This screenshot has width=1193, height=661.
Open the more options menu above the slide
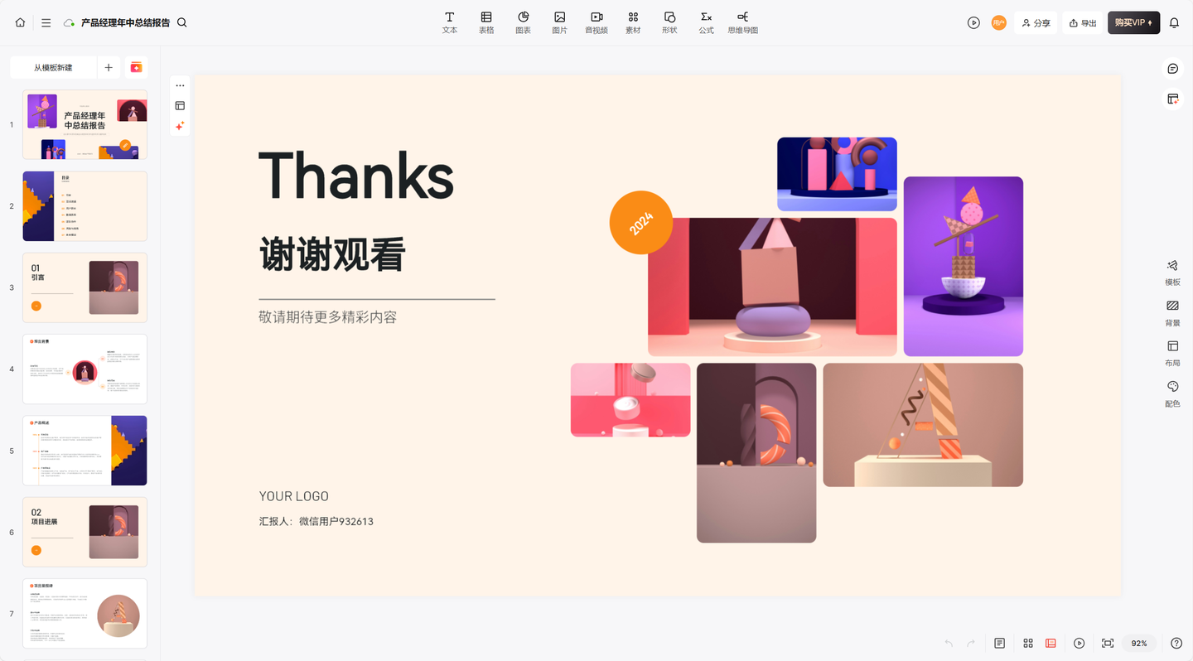click(x=180, y=84)
